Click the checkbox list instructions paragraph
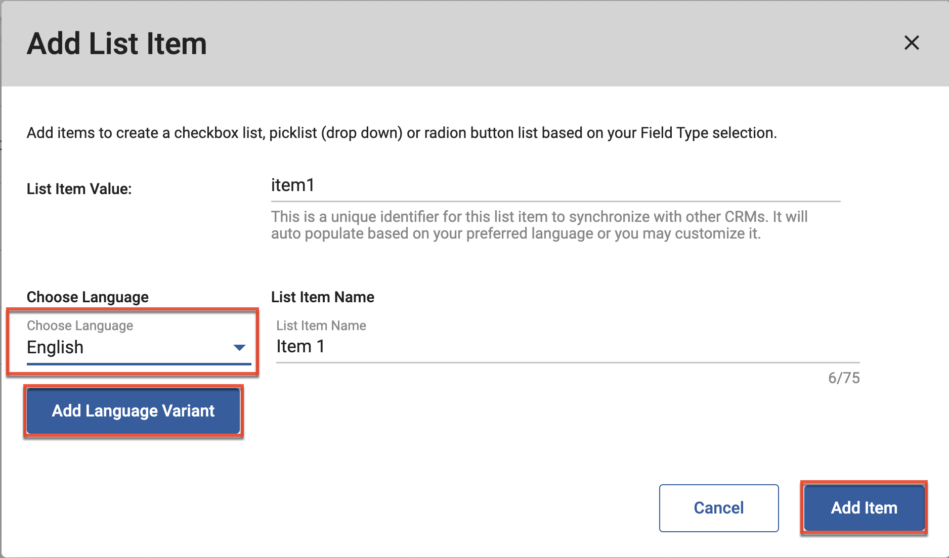Screen dimensions: 949x558 [401, 133]
